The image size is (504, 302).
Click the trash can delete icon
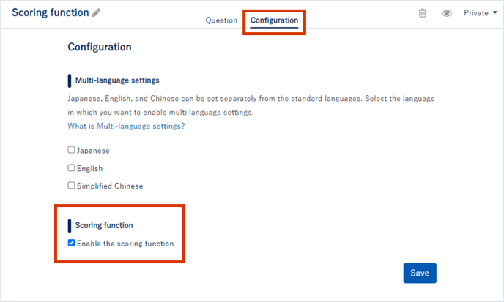(423, 13)
